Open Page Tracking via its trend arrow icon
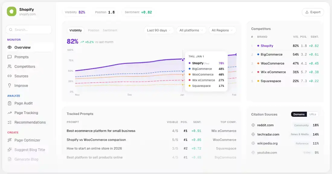Image resolution: width=332 pixels, height=174 pixels. click(10, 113)
